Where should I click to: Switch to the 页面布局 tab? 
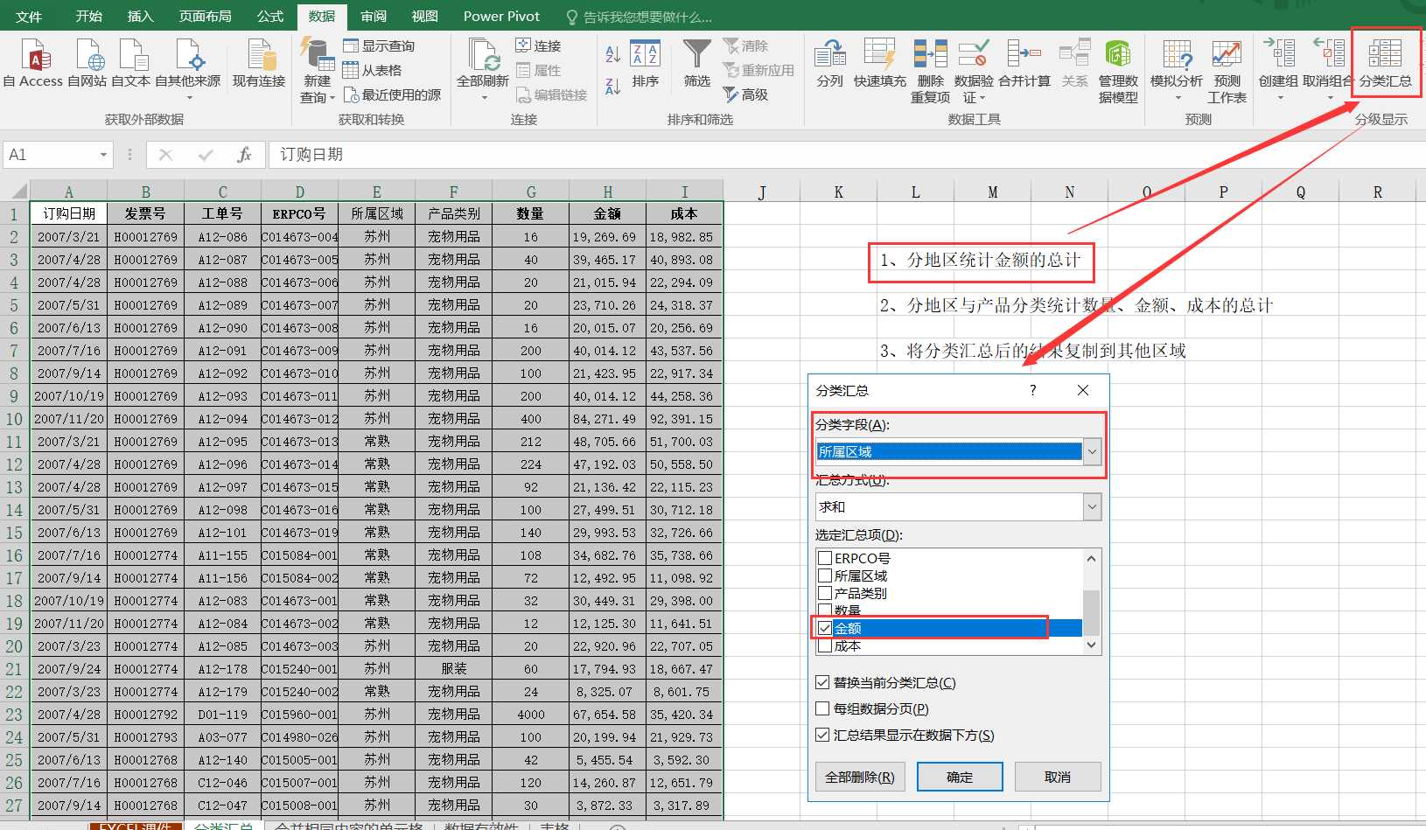tap(206, 17)
